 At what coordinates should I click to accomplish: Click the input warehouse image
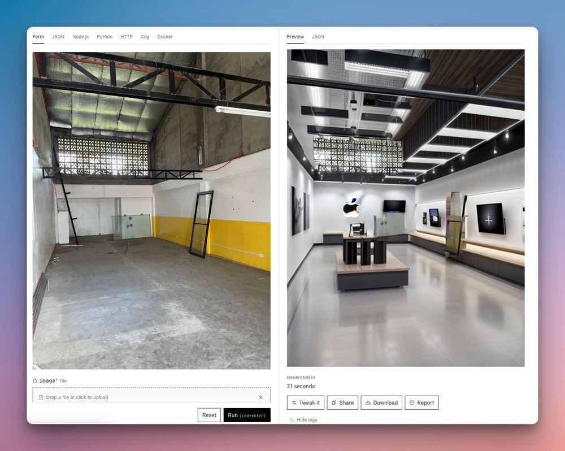(151, 211)
